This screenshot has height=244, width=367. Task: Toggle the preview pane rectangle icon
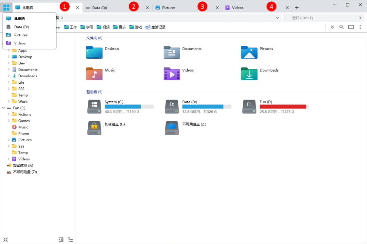[x=351, y=27]
